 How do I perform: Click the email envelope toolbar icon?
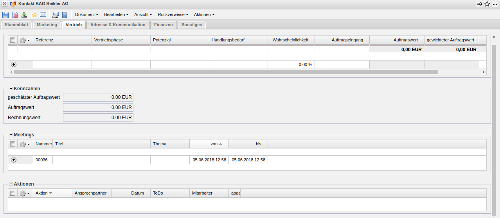[x=43, y=15]
